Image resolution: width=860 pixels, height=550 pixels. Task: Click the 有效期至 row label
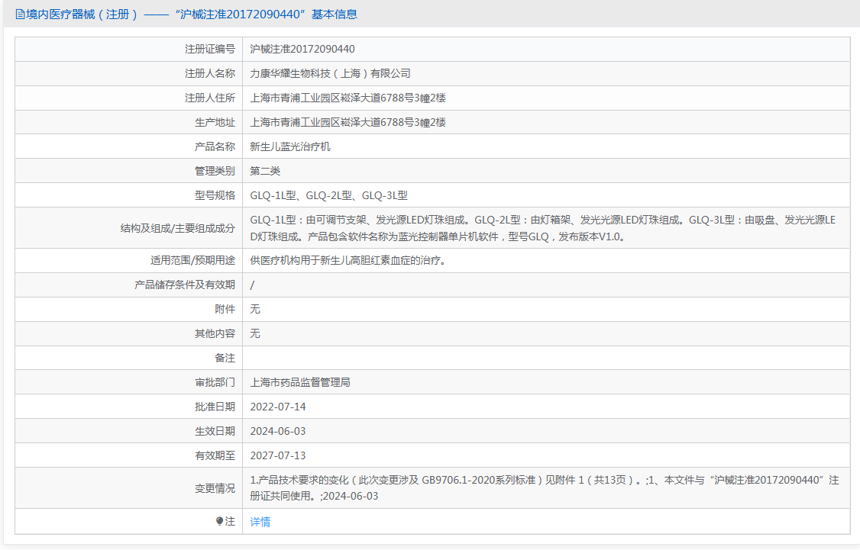215,455
